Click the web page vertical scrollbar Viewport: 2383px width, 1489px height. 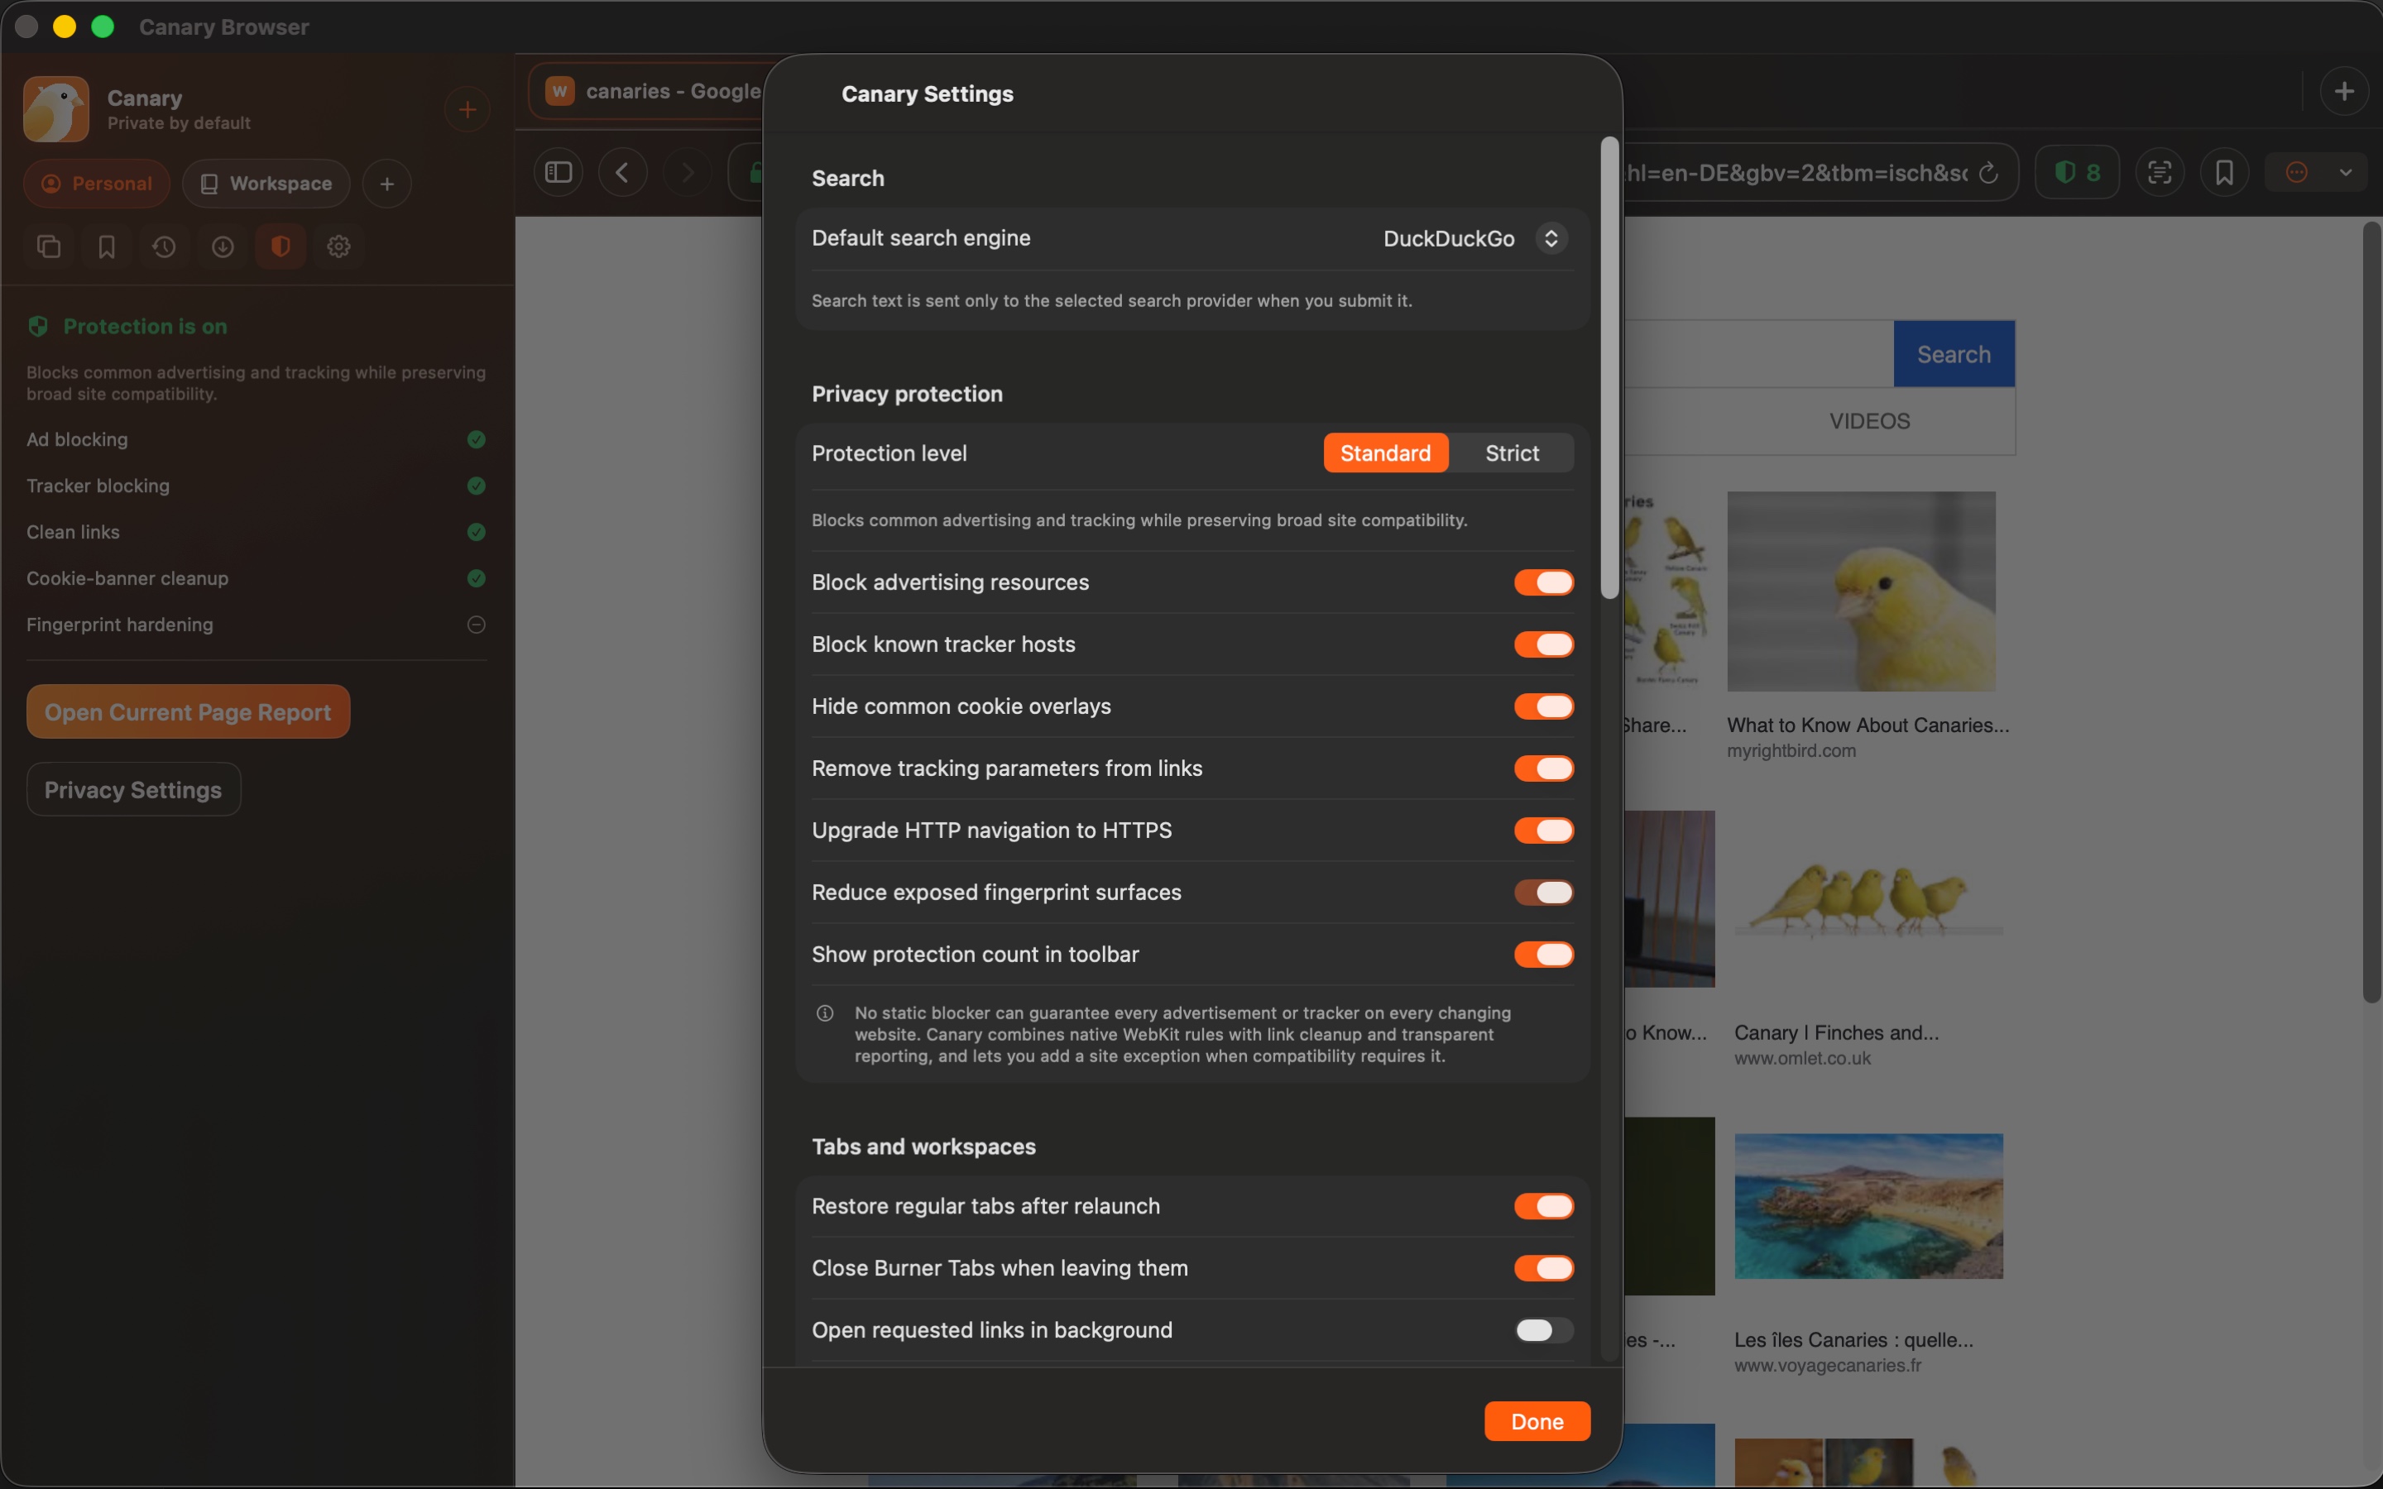pos(2371,612)
